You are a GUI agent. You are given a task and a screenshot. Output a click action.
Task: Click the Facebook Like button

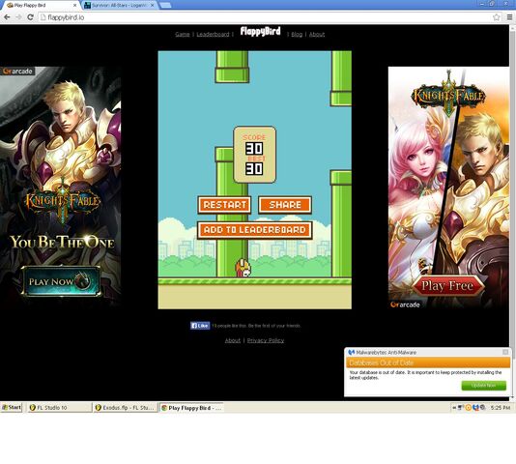pos(200,326)
